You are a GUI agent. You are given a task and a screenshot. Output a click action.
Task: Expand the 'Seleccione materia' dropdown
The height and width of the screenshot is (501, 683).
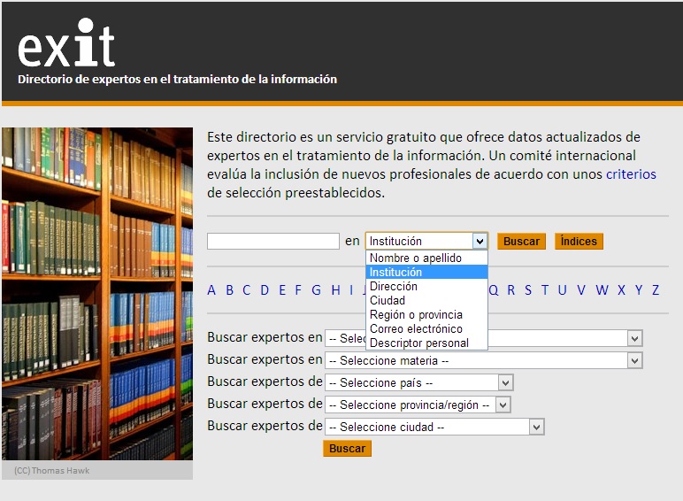tap(483, 360)
